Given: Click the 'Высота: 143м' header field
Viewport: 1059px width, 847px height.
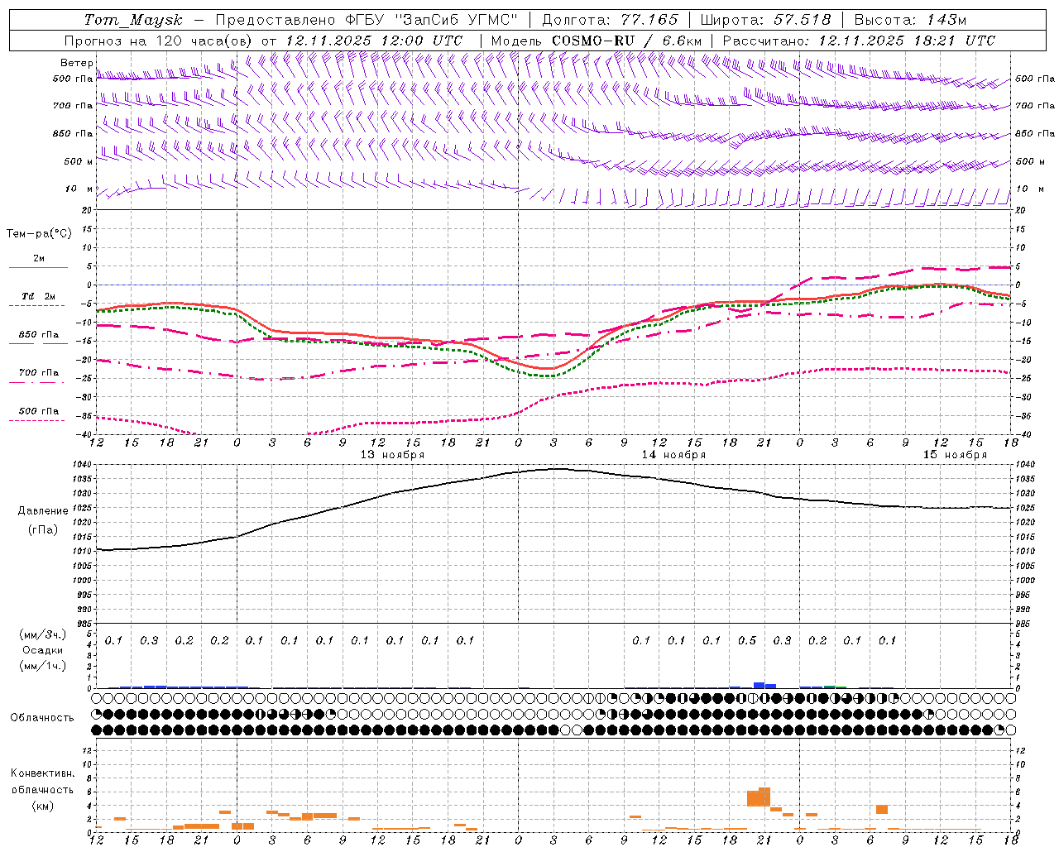Looking at the screenshot, I should 910,20.
